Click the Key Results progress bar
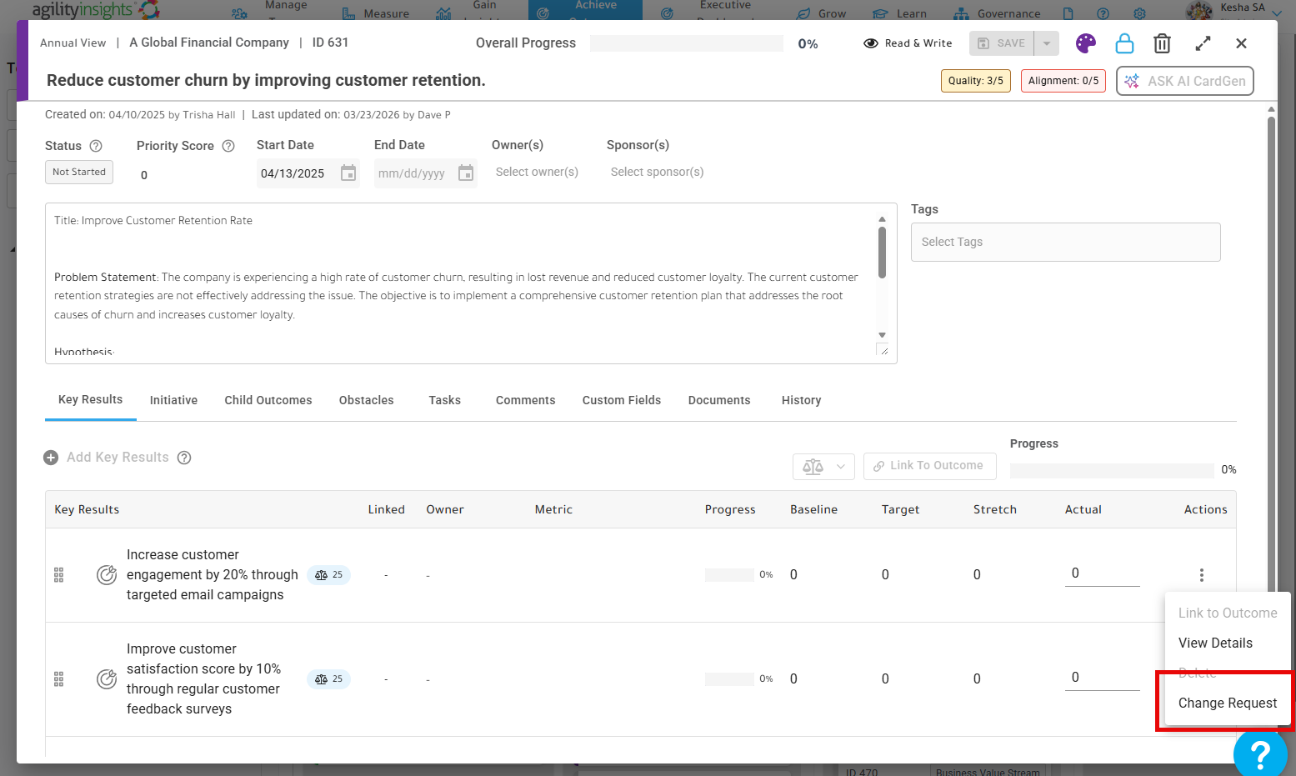Viewport: 1296px width, 776px height. click(1112, 470)
